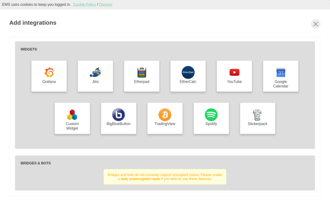330x205 pixels.
Task: Click the Add integrations title
Action: tap(33, 23)
